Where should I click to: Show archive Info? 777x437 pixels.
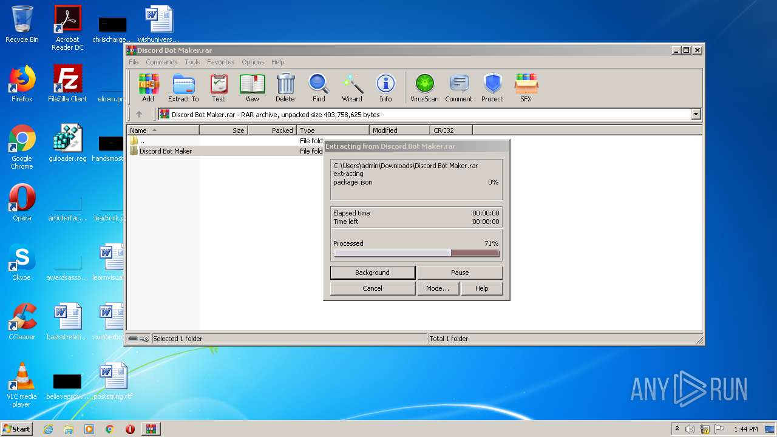pyautogui.click(x=385, y=88)
